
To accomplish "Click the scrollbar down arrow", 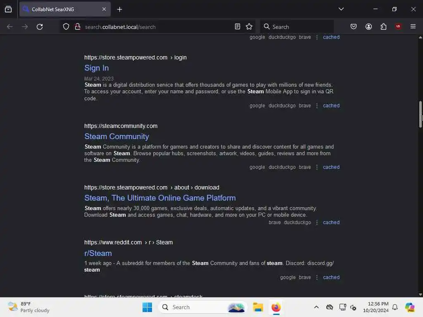I will [x=420, y=294].
